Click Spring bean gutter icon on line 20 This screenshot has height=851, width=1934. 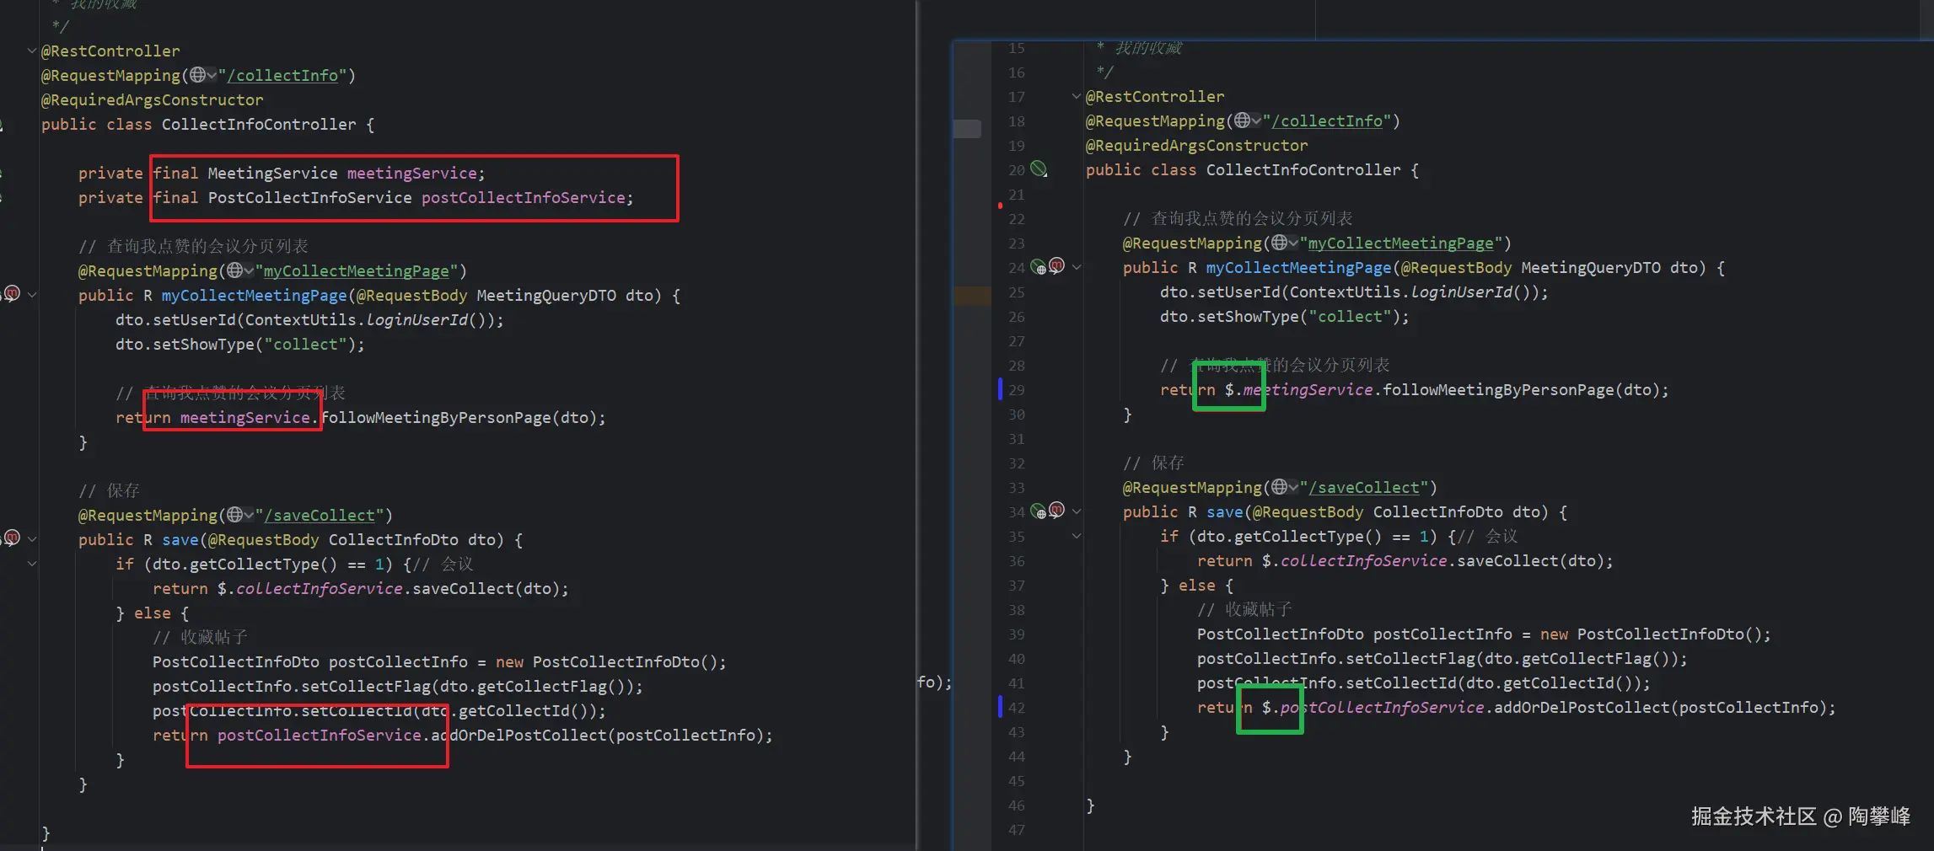click(x=1040, y=169)
